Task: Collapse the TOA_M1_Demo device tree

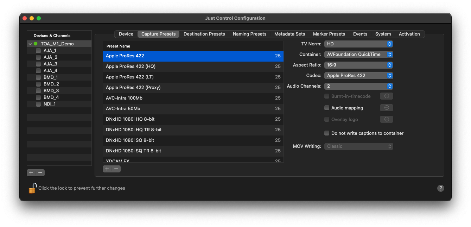Action: click(30, 44)
